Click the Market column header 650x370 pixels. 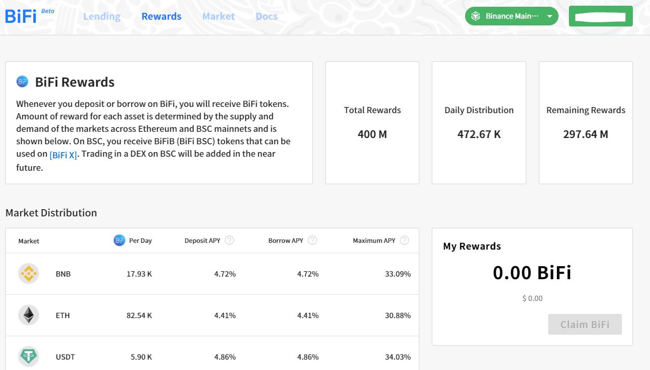[x=29, y=241]
